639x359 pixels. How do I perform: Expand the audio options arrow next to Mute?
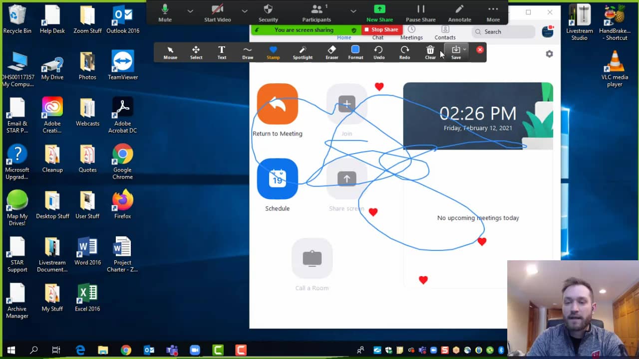190,11
